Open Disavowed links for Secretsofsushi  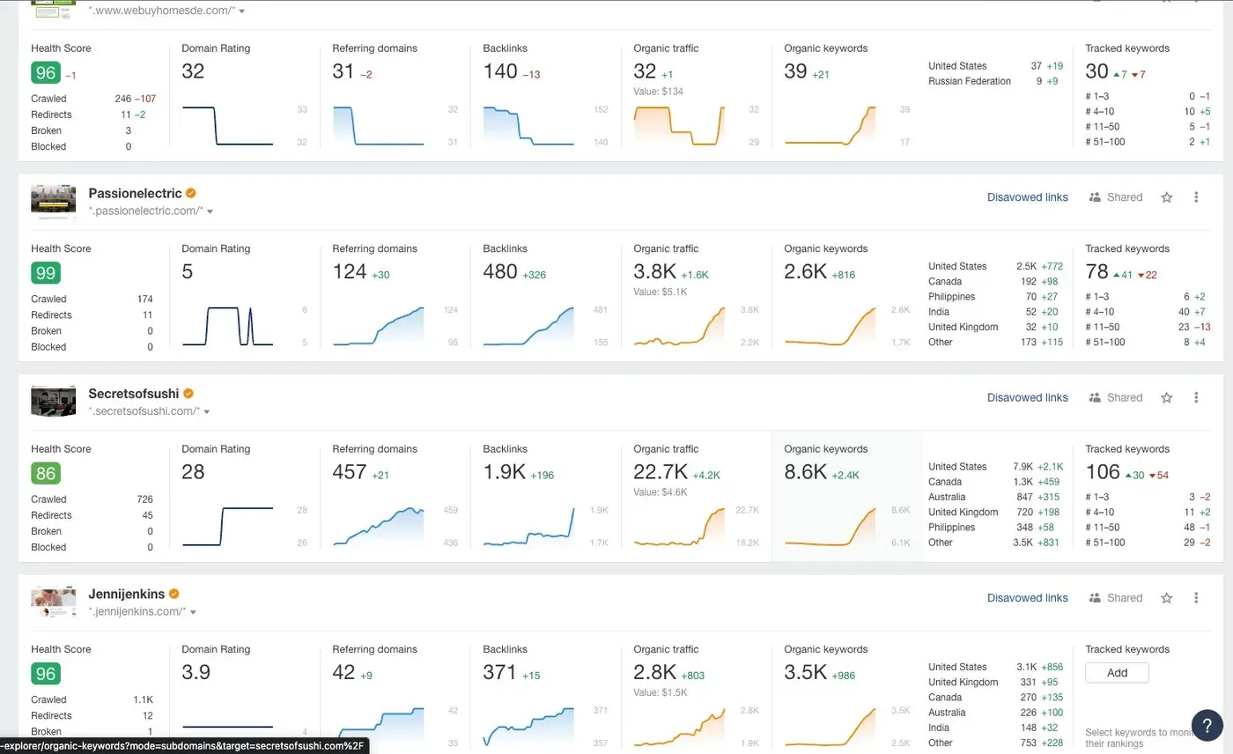[1027, 397]
